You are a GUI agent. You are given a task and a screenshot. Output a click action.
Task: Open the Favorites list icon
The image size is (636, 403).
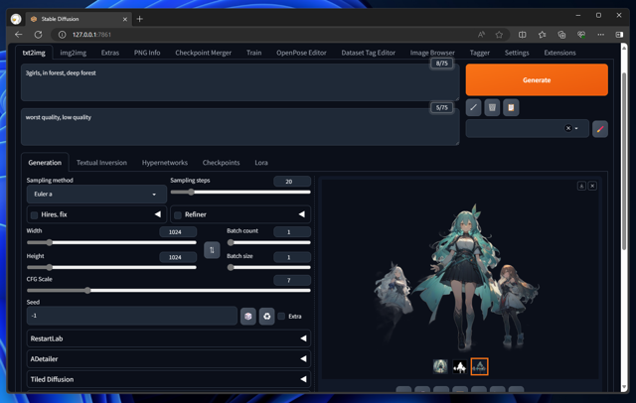[542, 35]
